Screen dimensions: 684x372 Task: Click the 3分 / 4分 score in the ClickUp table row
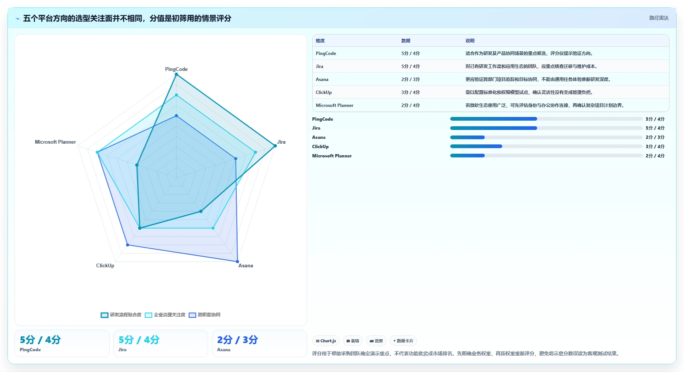click(410, 92)
